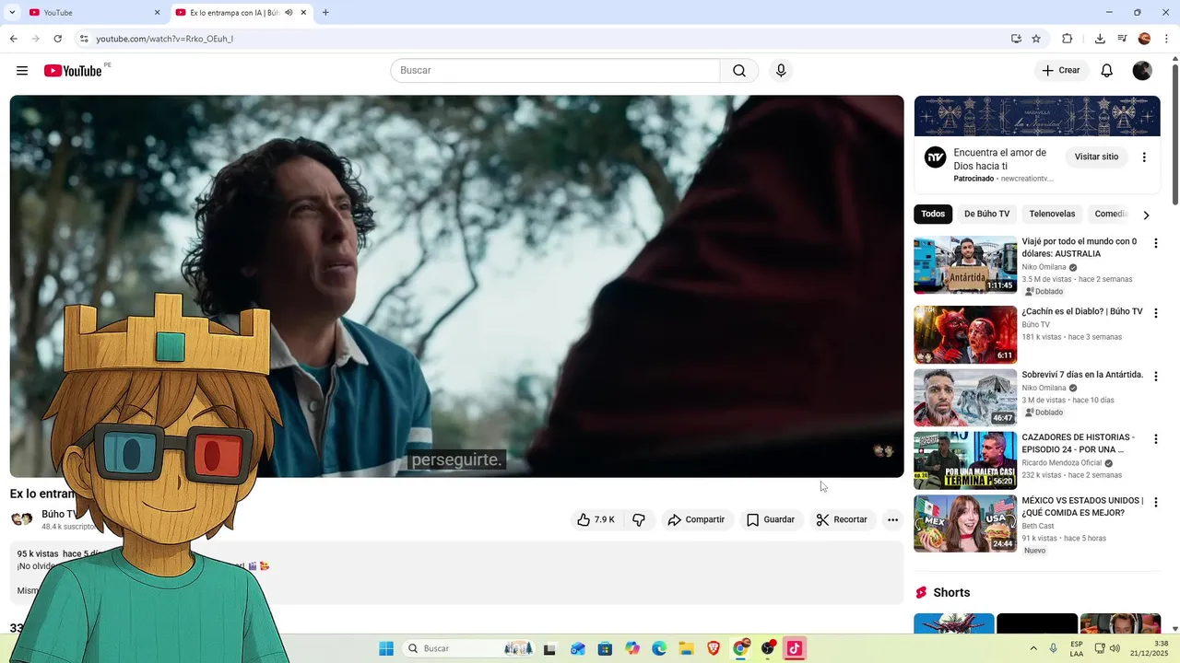This screenshot has height=663, width=1180.
Task: Open the account avatar menu
Action: (x=1142, y=71)
